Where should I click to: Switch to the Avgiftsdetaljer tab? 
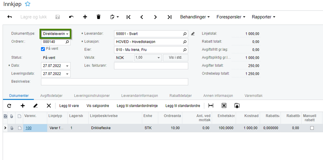51,96
